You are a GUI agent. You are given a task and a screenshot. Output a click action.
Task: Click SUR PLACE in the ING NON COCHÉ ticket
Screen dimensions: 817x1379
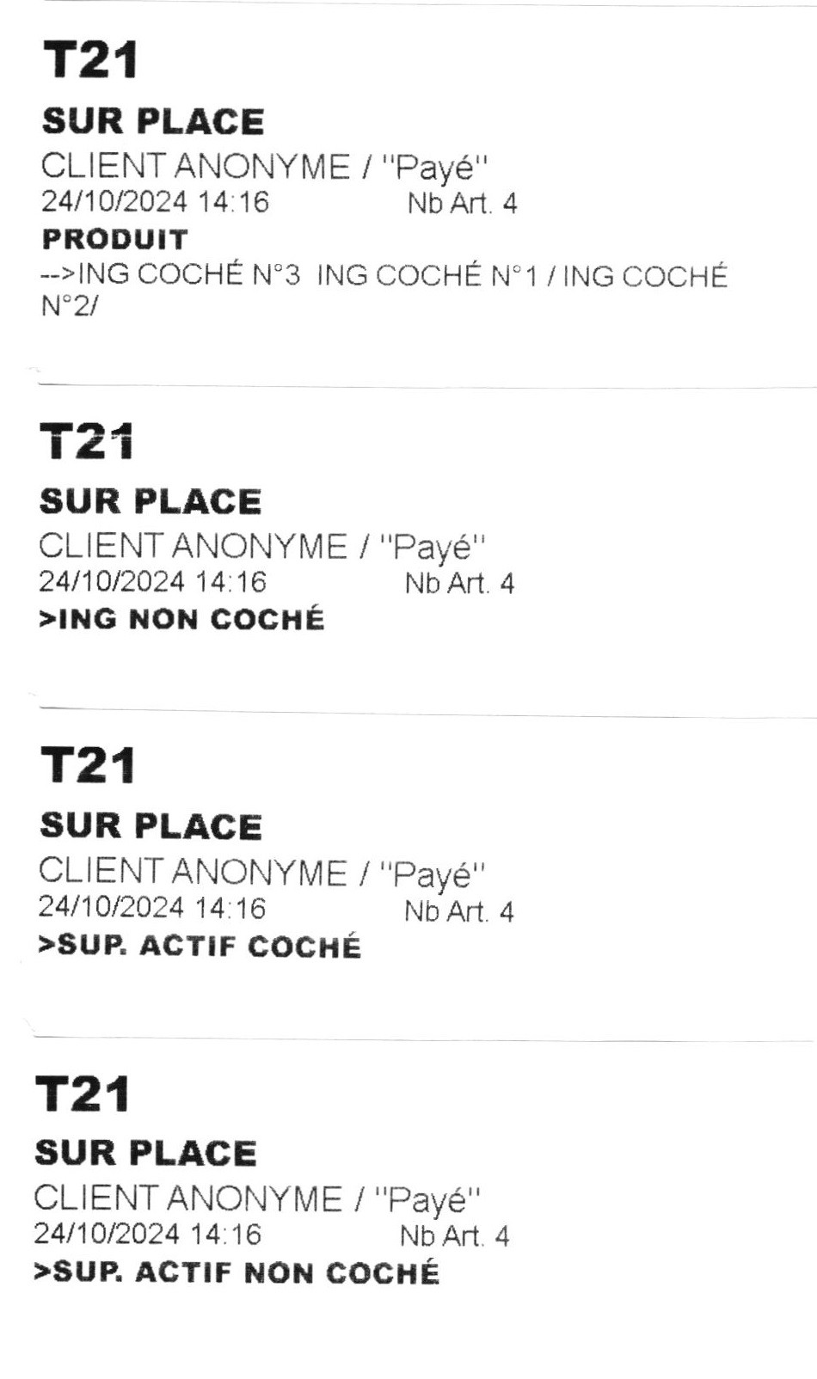(x=150, y=501)
